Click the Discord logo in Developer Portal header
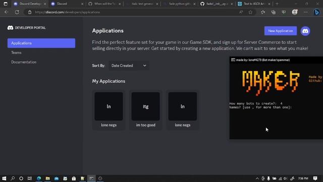The height and width of the screenshot is (182, 323). click(10, 28)
